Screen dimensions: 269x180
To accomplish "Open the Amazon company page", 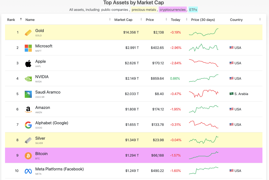I will click(43, 108).
